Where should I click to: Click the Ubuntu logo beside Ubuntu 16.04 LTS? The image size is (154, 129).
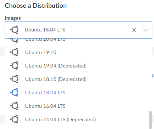click(x=14, y=106)
